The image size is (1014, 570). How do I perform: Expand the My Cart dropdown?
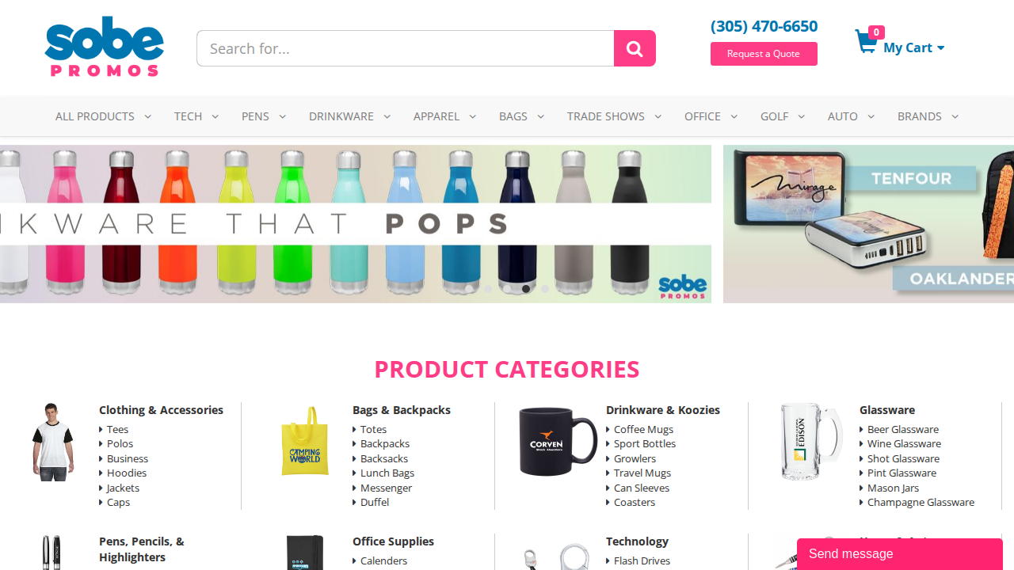(914, 47)
